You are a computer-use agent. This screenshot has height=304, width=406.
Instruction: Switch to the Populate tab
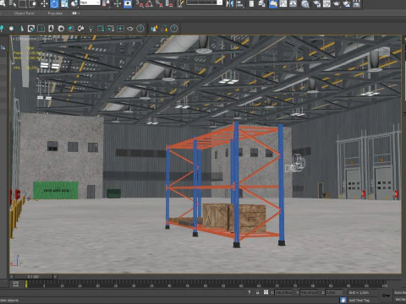55,14
